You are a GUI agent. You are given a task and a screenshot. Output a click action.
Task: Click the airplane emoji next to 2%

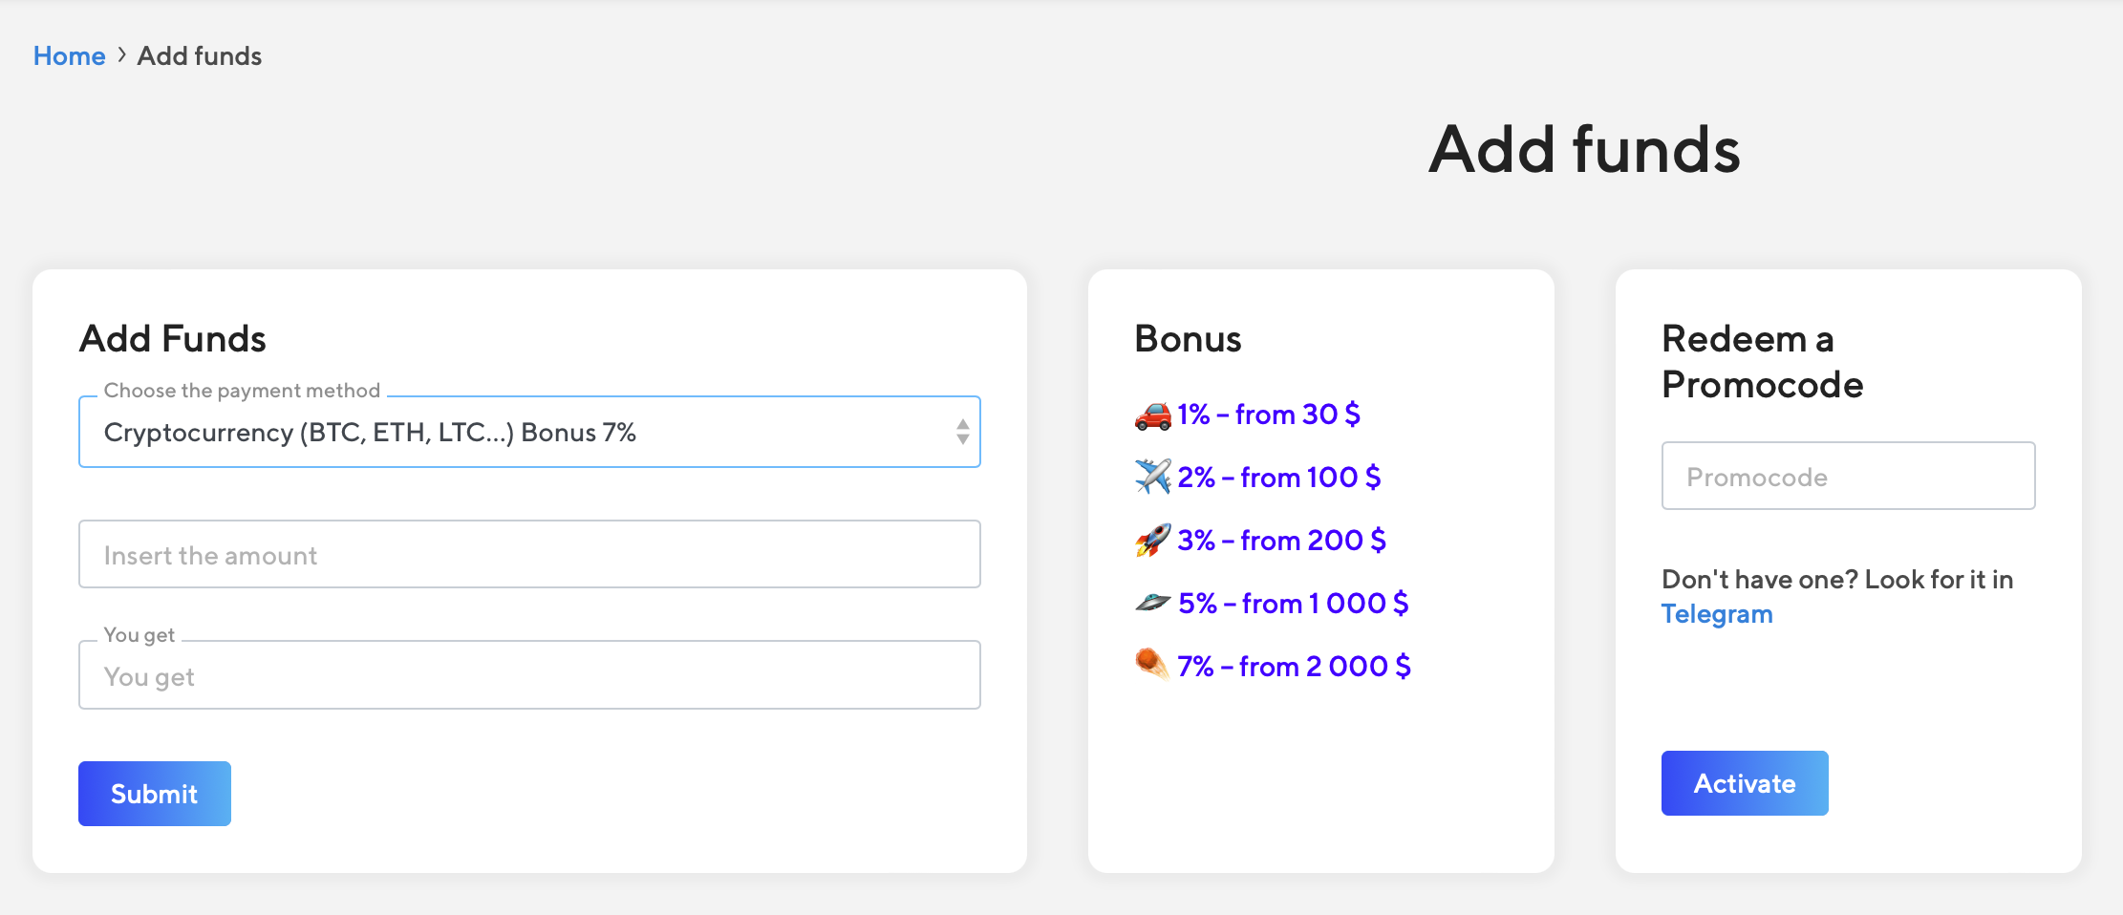[1152, 477]
